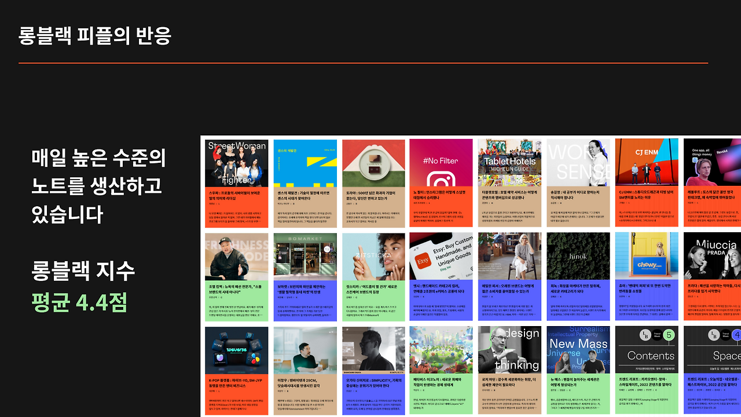
Task: Click the Etsy app cover image
Action: tap(441, 257)
